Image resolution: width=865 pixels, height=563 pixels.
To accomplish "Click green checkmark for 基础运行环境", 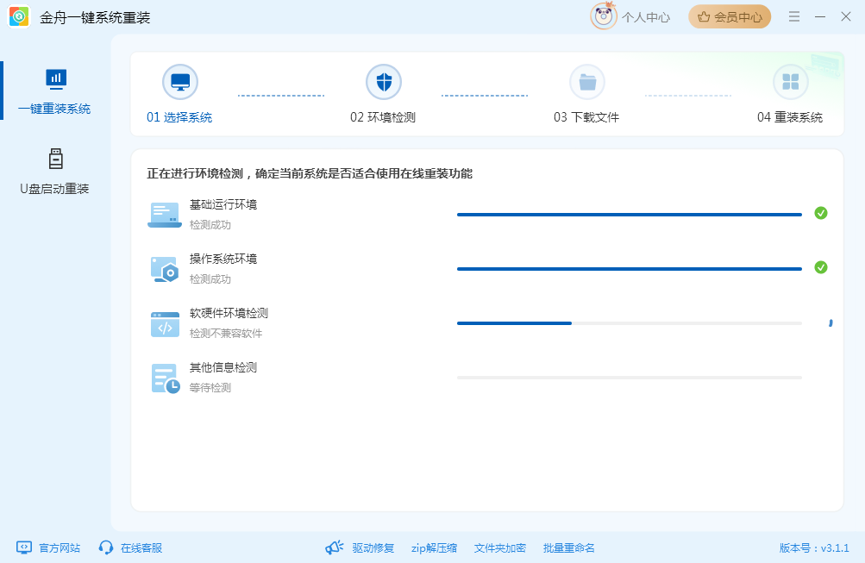I will (821, 213).
